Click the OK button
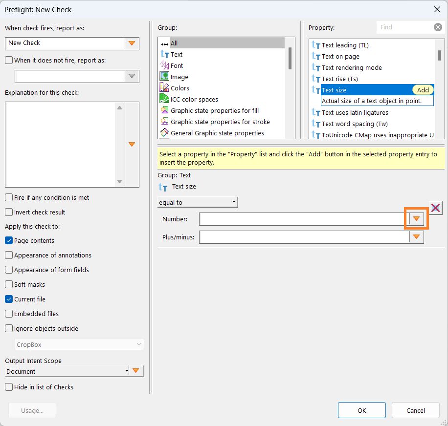The image size is (448, 426). [362, 410]
